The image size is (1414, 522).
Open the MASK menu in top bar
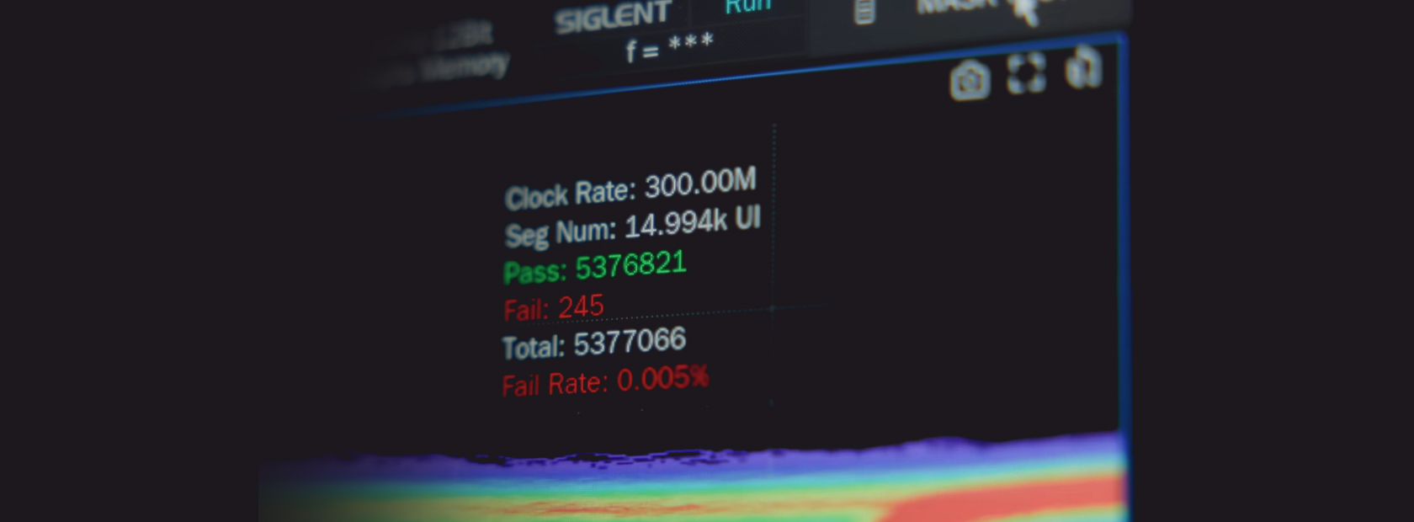pos(955,7)
